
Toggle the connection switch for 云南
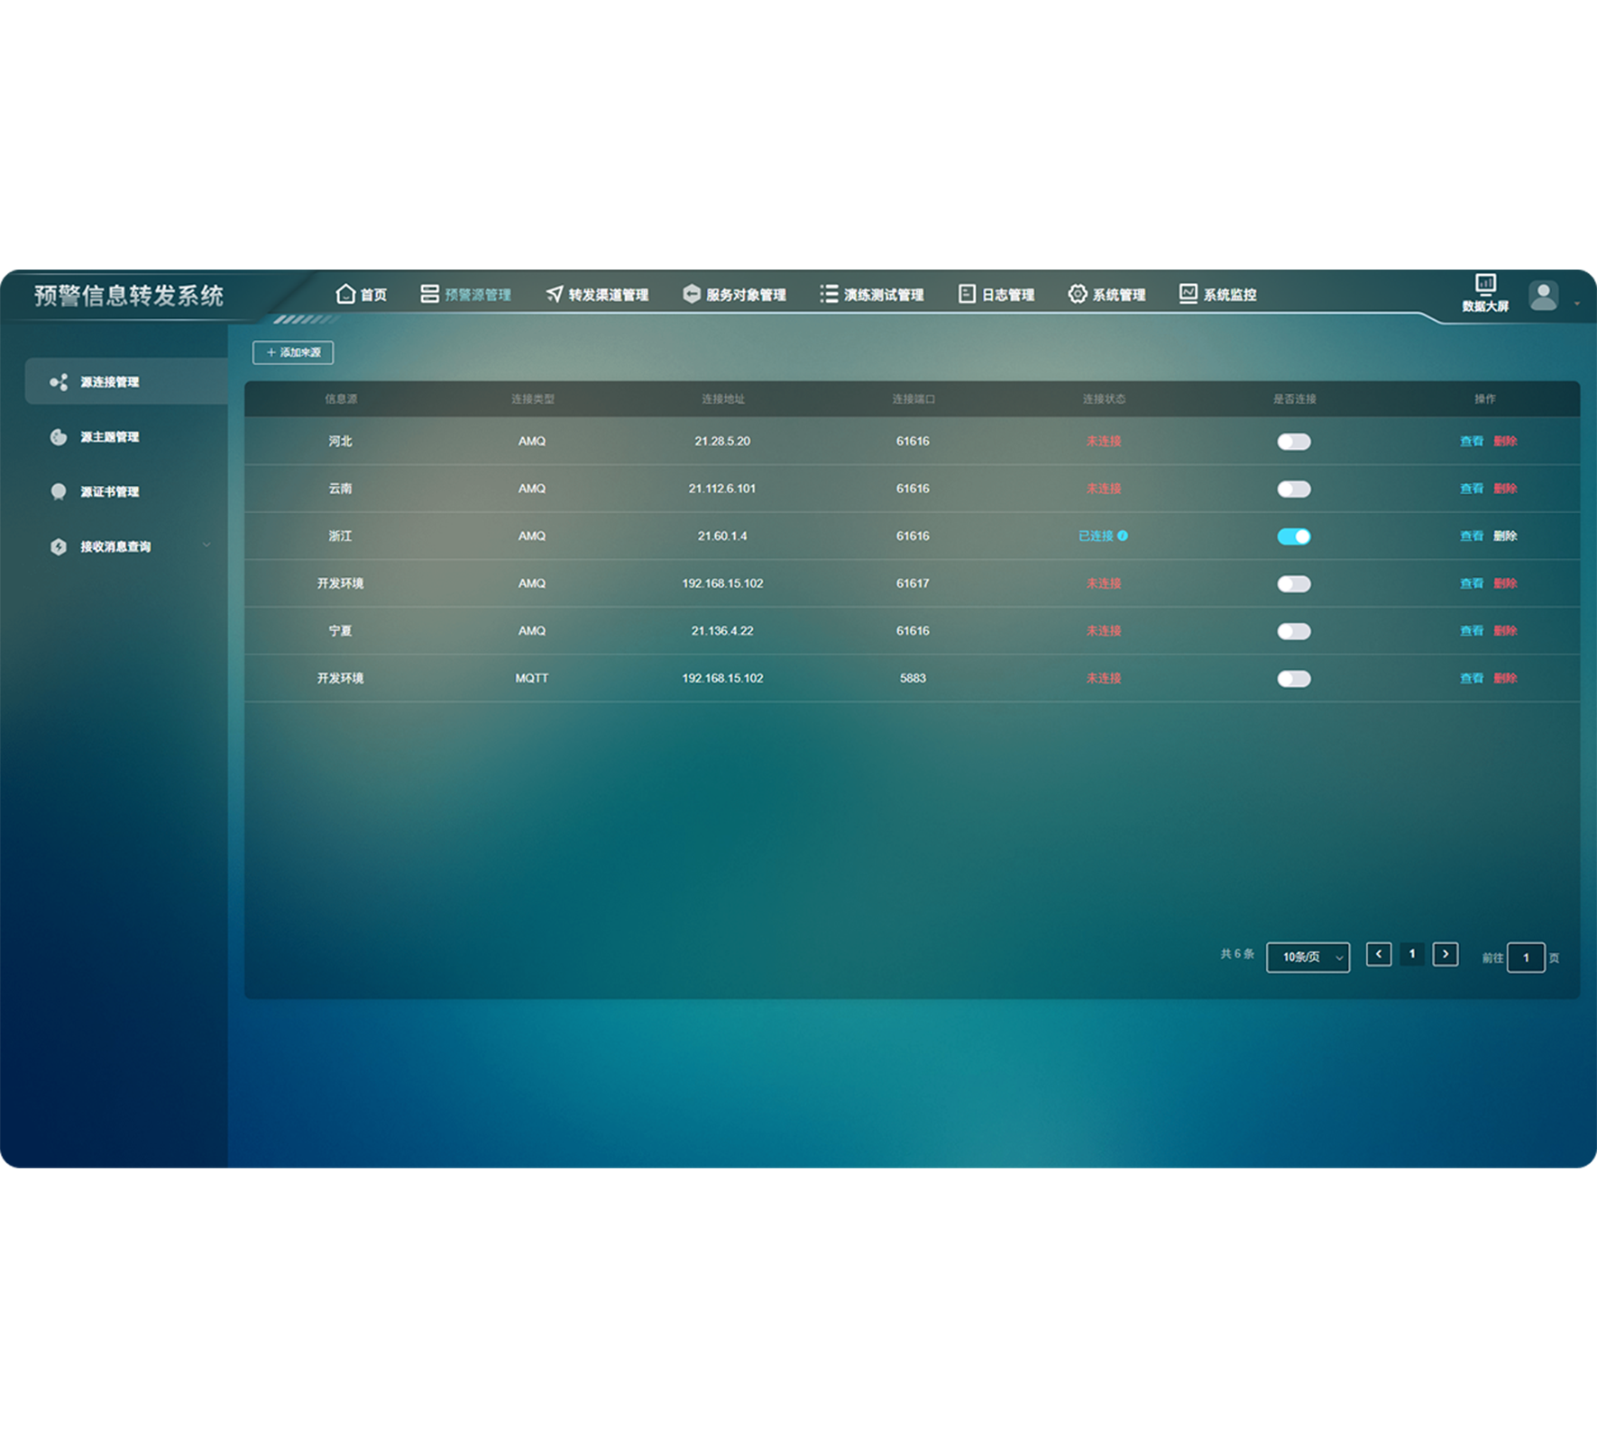click(x=1294, y=489)
